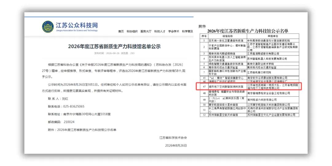This screenshot has width=332, height=166.
Task: Click the postal code 210024
Action: [69, 122]
